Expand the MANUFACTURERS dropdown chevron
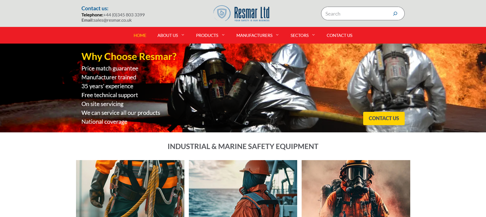Image resolution: width=486 pixels, height=217 pixels. coord(277,35)
